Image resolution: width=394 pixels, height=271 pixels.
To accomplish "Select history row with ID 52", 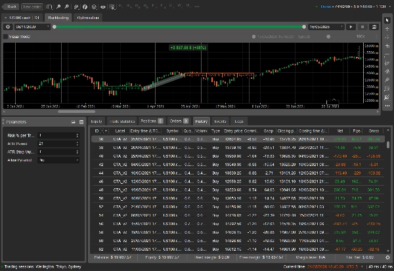I will [238, 207].
